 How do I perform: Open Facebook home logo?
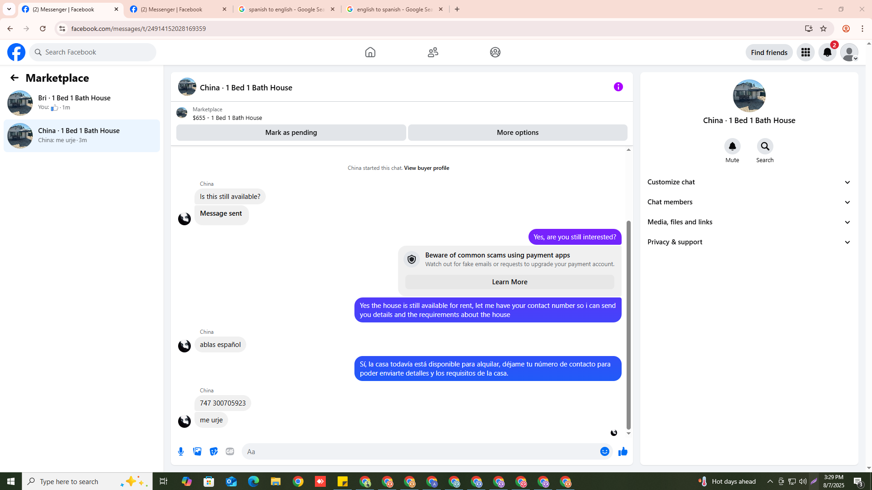pos(16,52)
